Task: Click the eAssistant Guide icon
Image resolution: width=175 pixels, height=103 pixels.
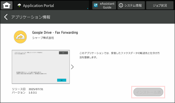Action: tap(96, 5)
